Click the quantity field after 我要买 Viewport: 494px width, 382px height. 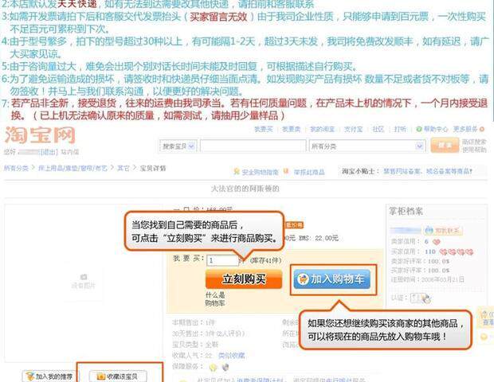(x=223, y=260)
